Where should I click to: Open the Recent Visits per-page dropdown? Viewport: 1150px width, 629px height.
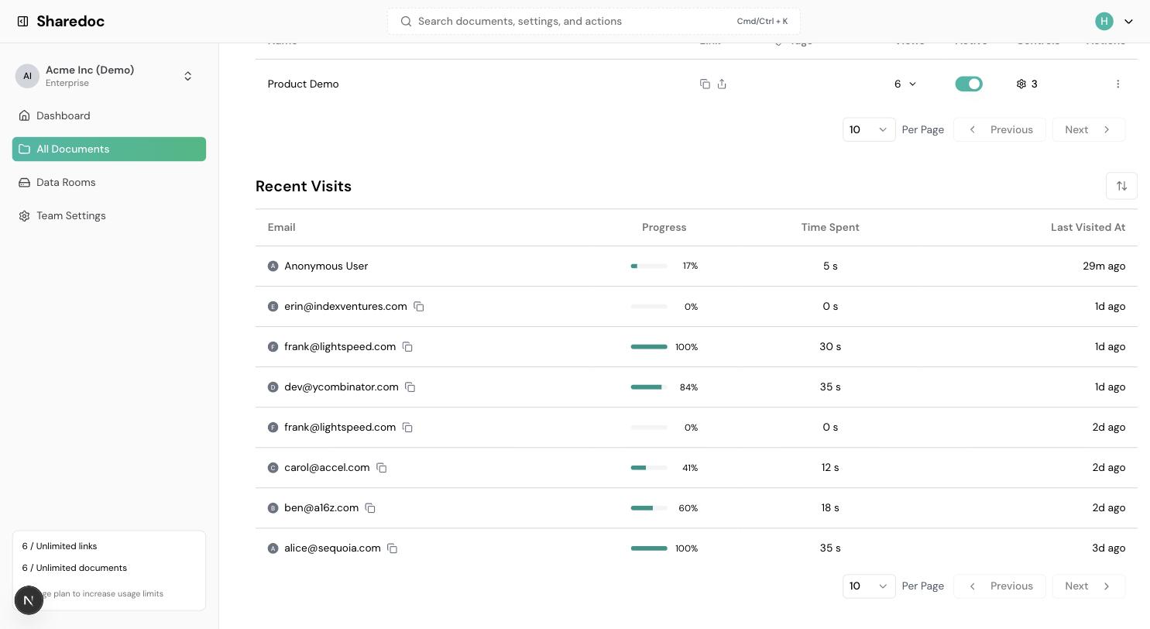(x=869, y=586)
